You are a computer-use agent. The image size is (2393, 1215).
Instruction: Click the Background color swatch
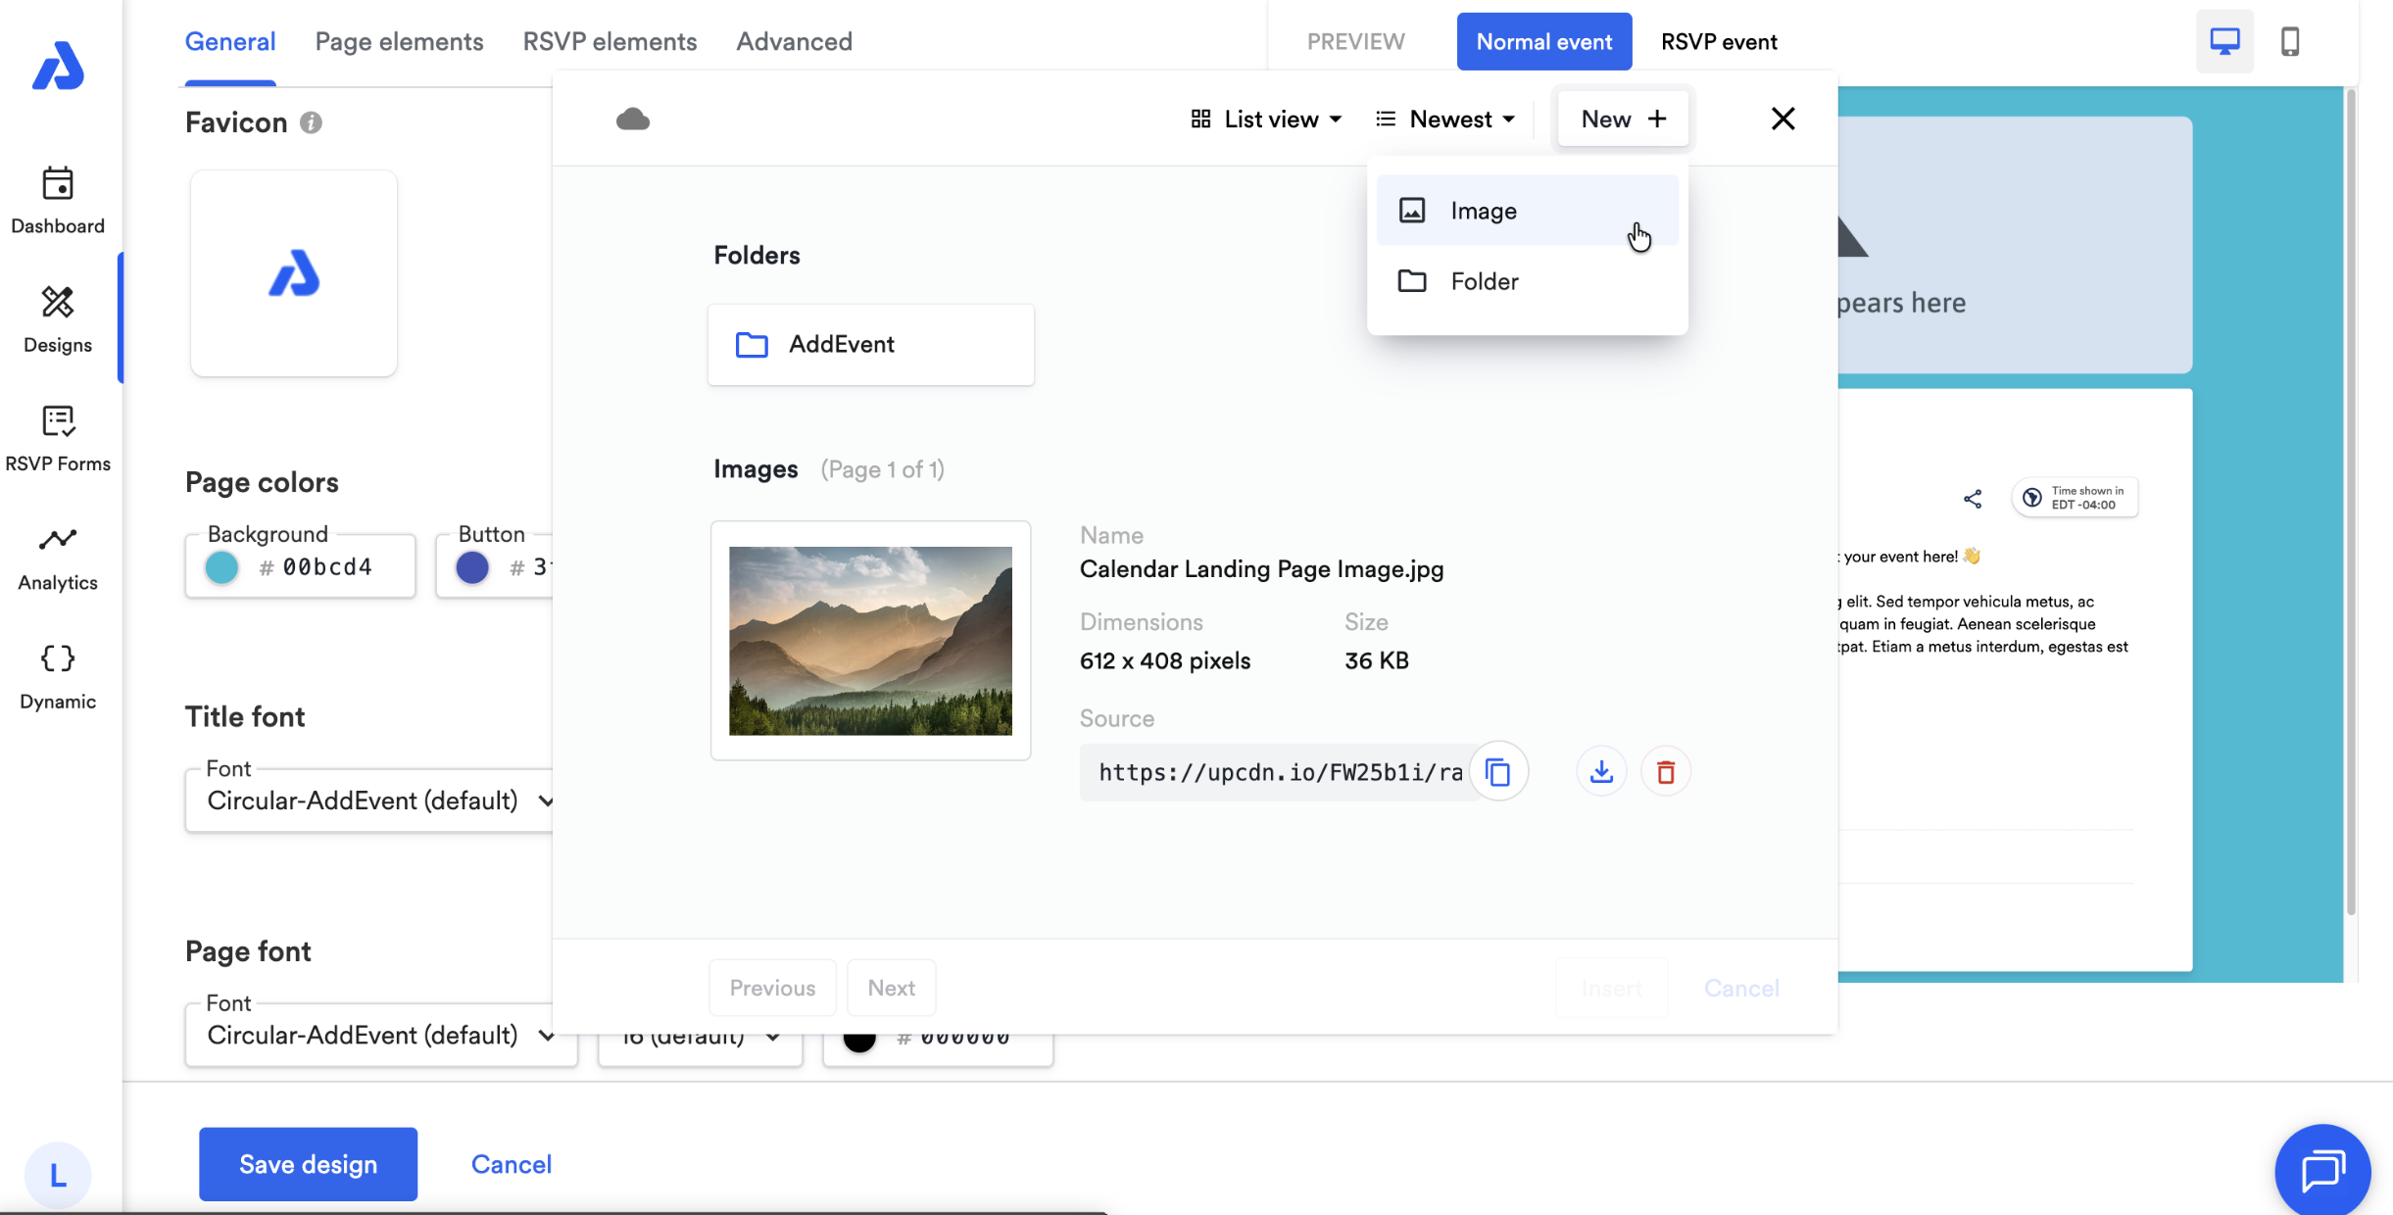coord(222,567)
